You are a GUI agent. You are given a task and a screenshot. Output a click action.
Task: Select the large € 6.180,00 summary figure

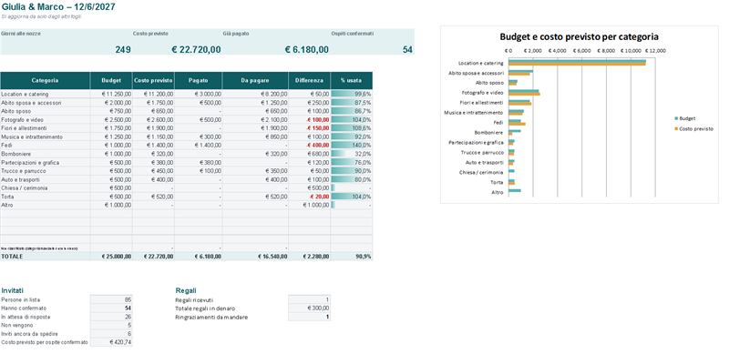[x=307, y=50]
